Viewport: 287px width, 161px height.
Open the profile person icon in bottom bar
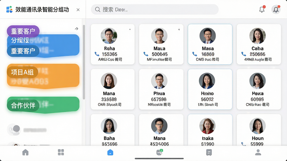coord(258,152)
